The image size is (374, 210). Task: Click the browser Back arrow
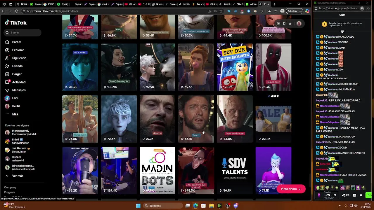(4, 11)
